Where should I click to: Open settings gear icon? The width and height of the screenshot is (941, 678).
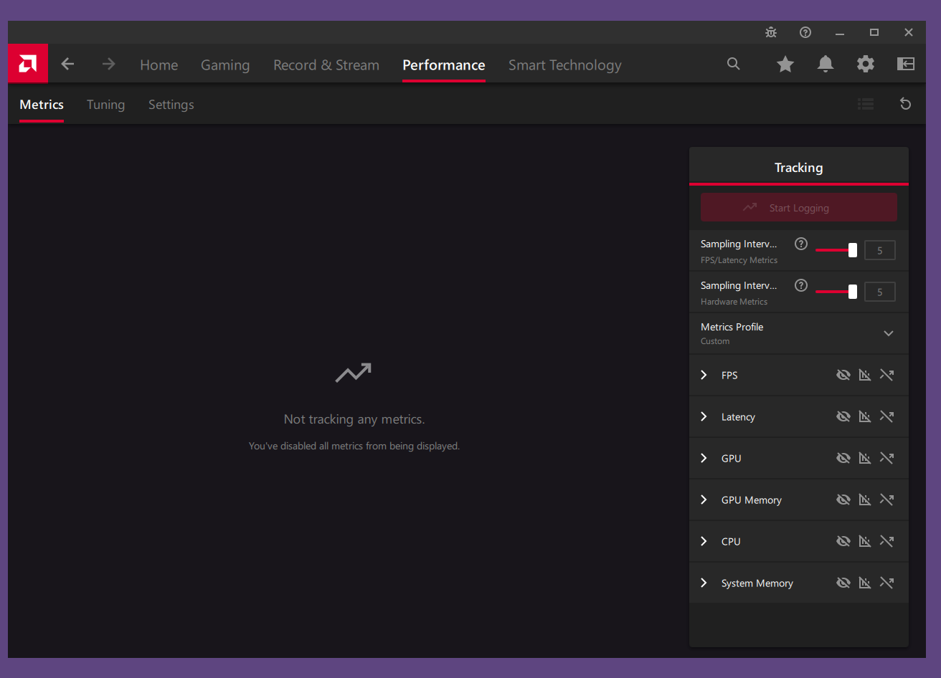[866, 65]
